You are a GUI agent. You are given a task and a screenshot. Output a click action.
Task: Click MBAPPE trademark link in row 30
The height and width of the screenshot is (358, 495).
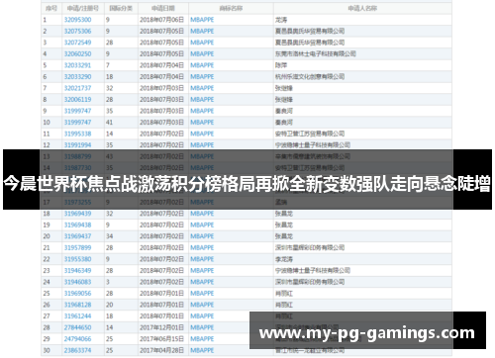[202, 350]
